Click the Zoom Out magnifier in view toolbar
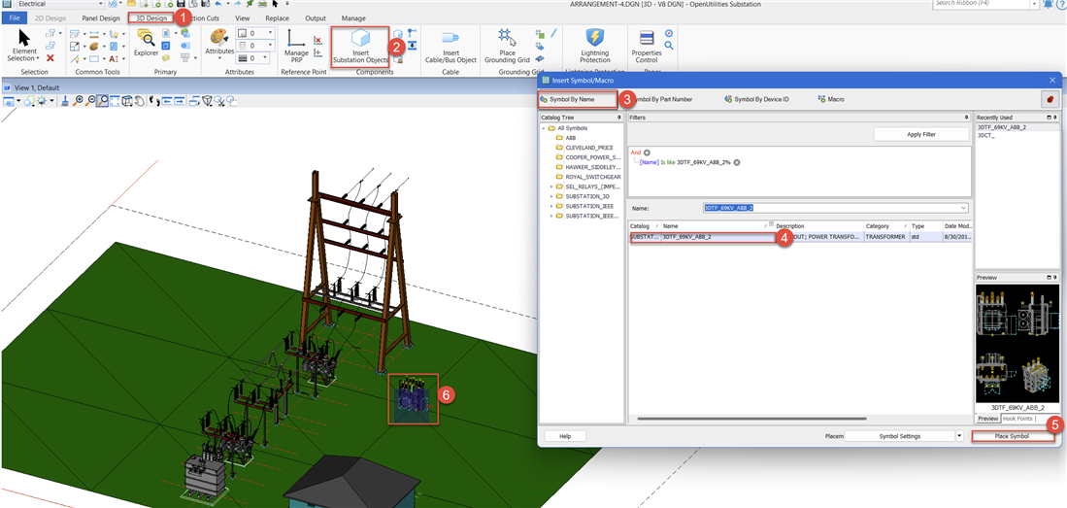This screenshot has width=1067, height=508. [90, 101]
